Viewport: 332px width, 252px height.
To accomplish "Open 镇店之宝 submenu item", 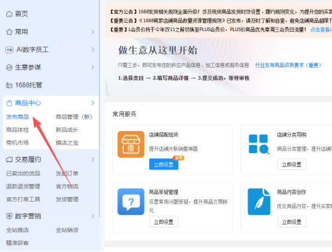I will (67, 143).
